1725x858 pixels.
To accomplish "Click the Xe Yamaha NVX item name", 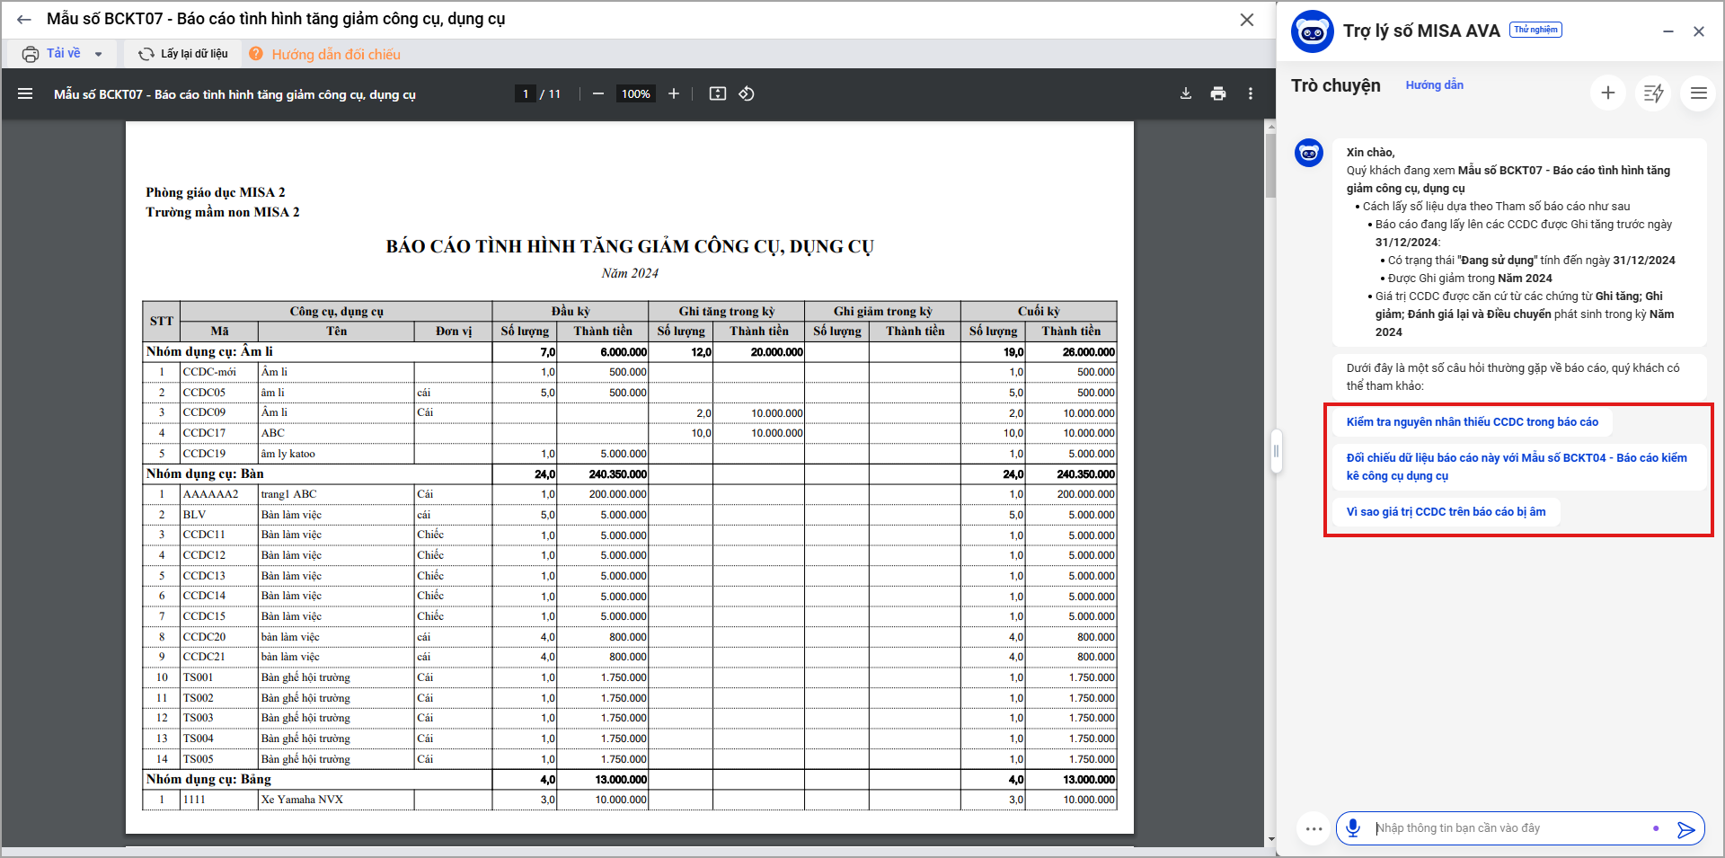I will (302, 800).
